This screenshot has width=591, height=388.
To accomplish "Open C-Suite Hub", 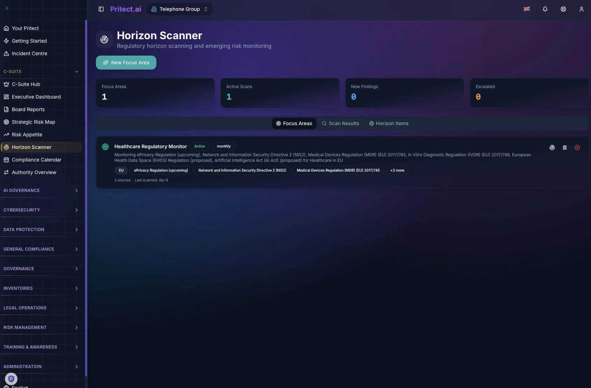I will tap(41, 84).
